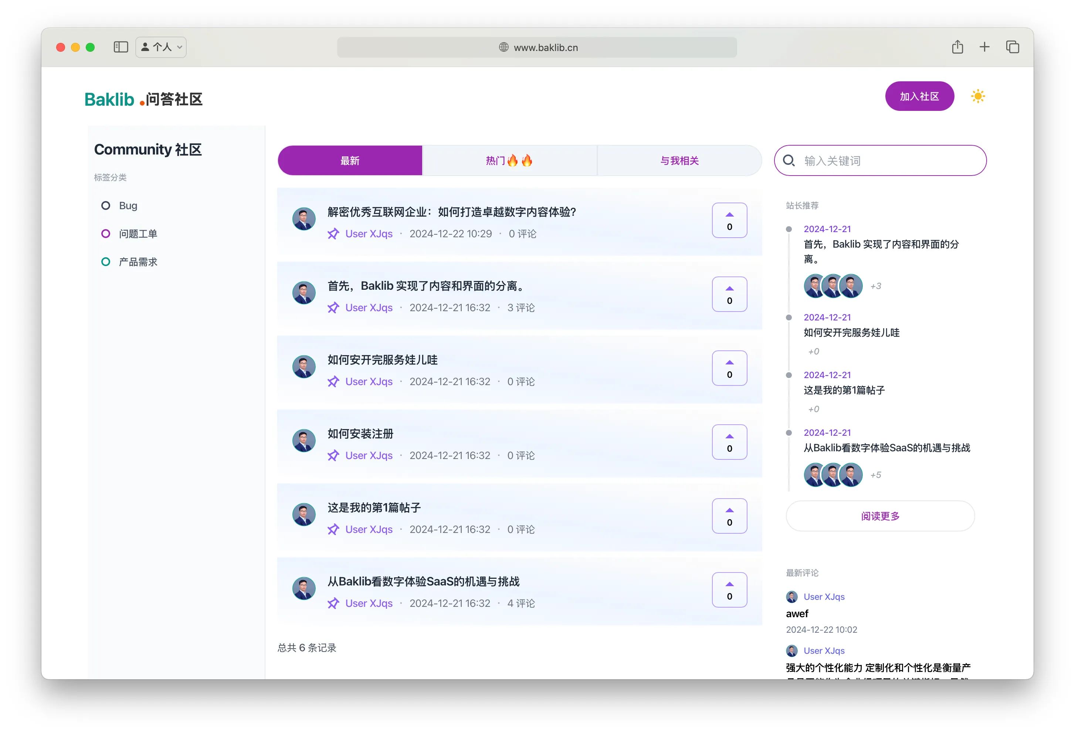The image size is (1075, 734).
Task: Click 4 评论 on feed post 从Baklib看数字体验
Action: point(521,603)
